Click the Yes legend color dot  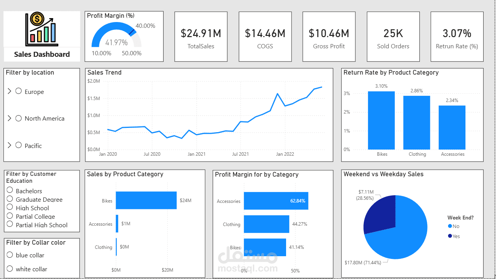click(x=450, y=236)
